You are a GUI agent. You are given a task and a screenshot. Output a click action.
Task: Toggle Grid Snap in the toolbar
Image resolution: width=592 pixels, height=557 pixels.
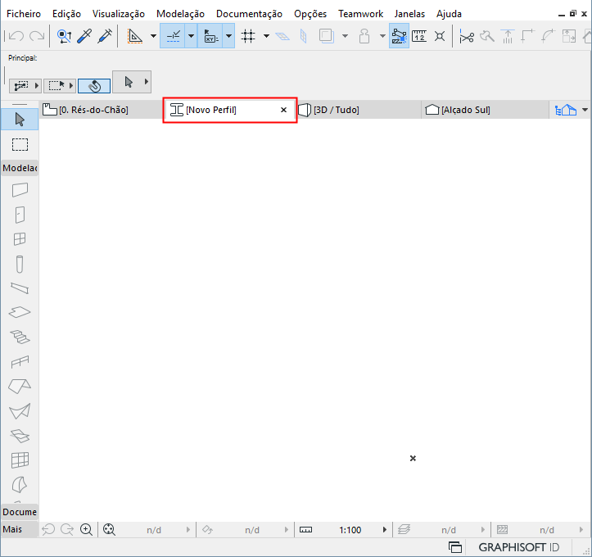click(248, 36)
